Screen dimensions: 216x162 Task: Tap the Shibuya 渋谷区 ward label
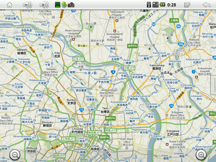32,150
